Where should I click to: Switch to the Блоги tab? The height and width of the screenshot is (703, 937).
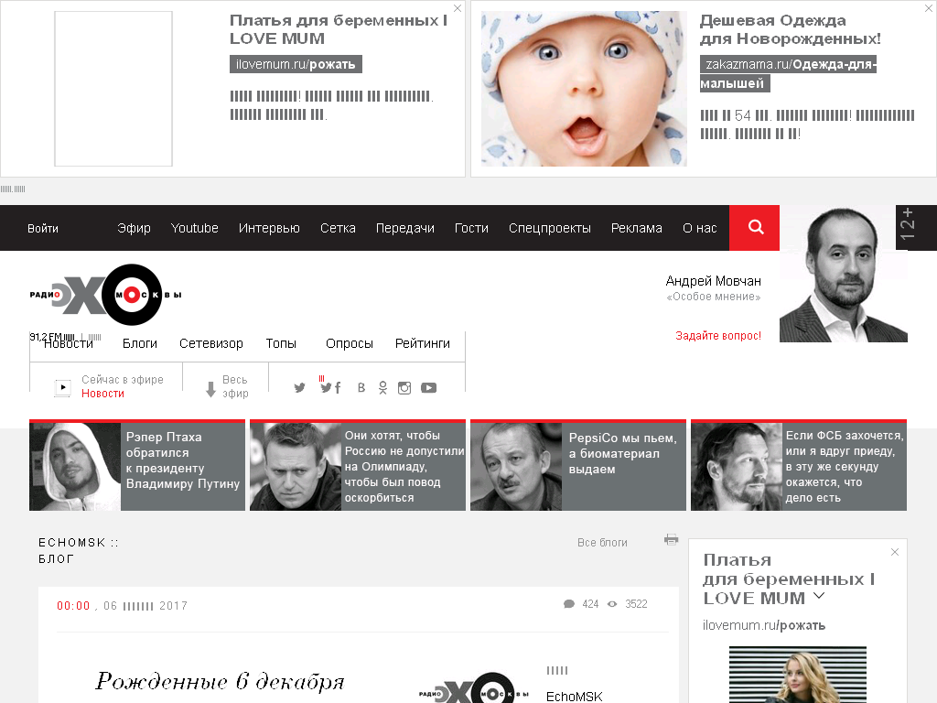[140, 344]
